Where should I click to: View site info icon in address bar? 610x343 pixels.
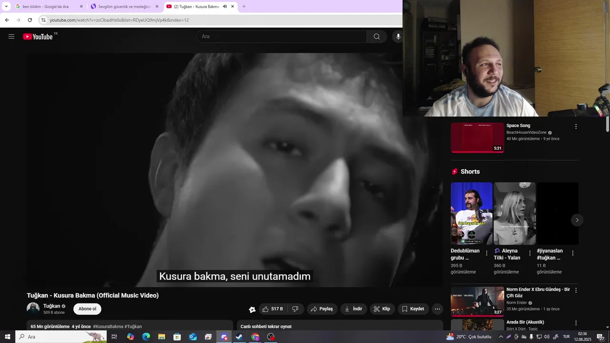(43, 20)
